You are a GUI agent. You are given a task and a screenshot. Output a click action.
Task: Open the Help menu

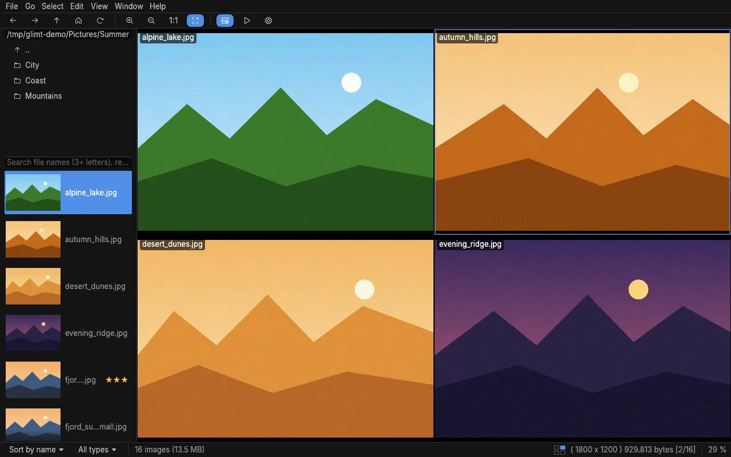point(158,6)
